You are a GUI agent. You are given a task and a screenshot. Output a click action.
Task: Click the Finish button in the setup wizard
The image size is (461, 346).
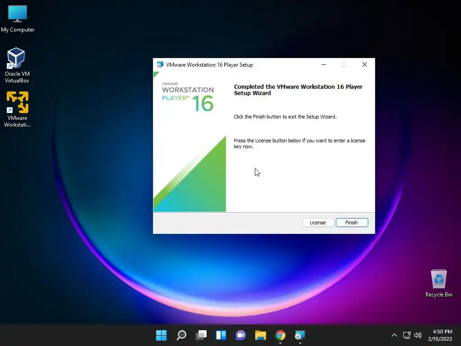[x=352, y=223]
